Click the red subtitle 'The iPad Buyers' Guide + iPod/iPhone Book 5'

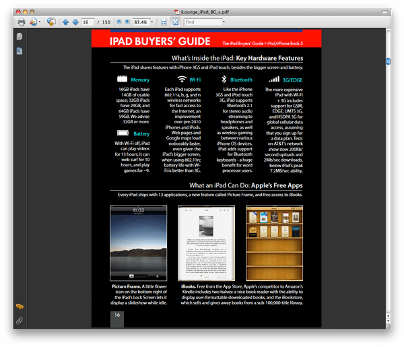pyautogui.click(x=263, y=43)
